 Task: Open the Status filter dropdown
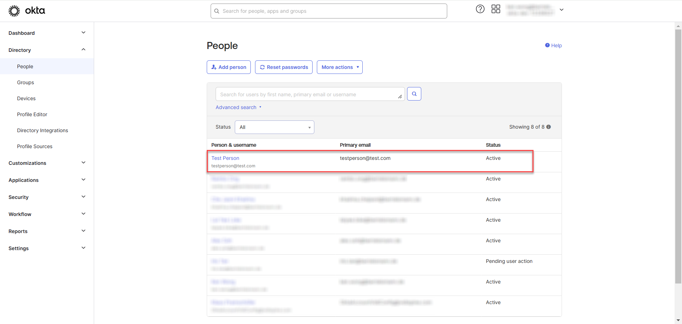coord(274,127)
